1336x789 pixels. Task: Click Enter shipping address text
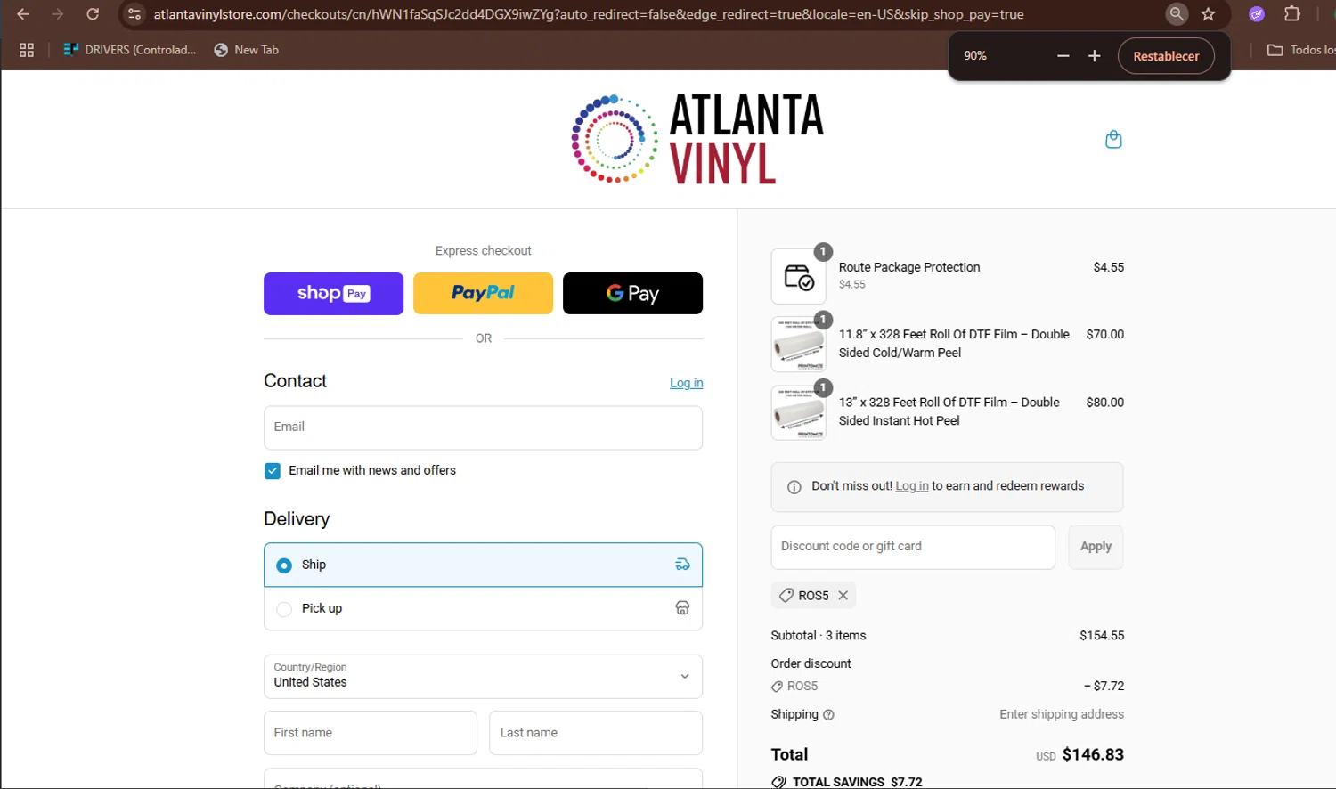point(1062,714)
